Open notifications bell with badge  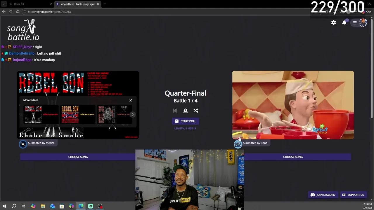click(344, 22)
